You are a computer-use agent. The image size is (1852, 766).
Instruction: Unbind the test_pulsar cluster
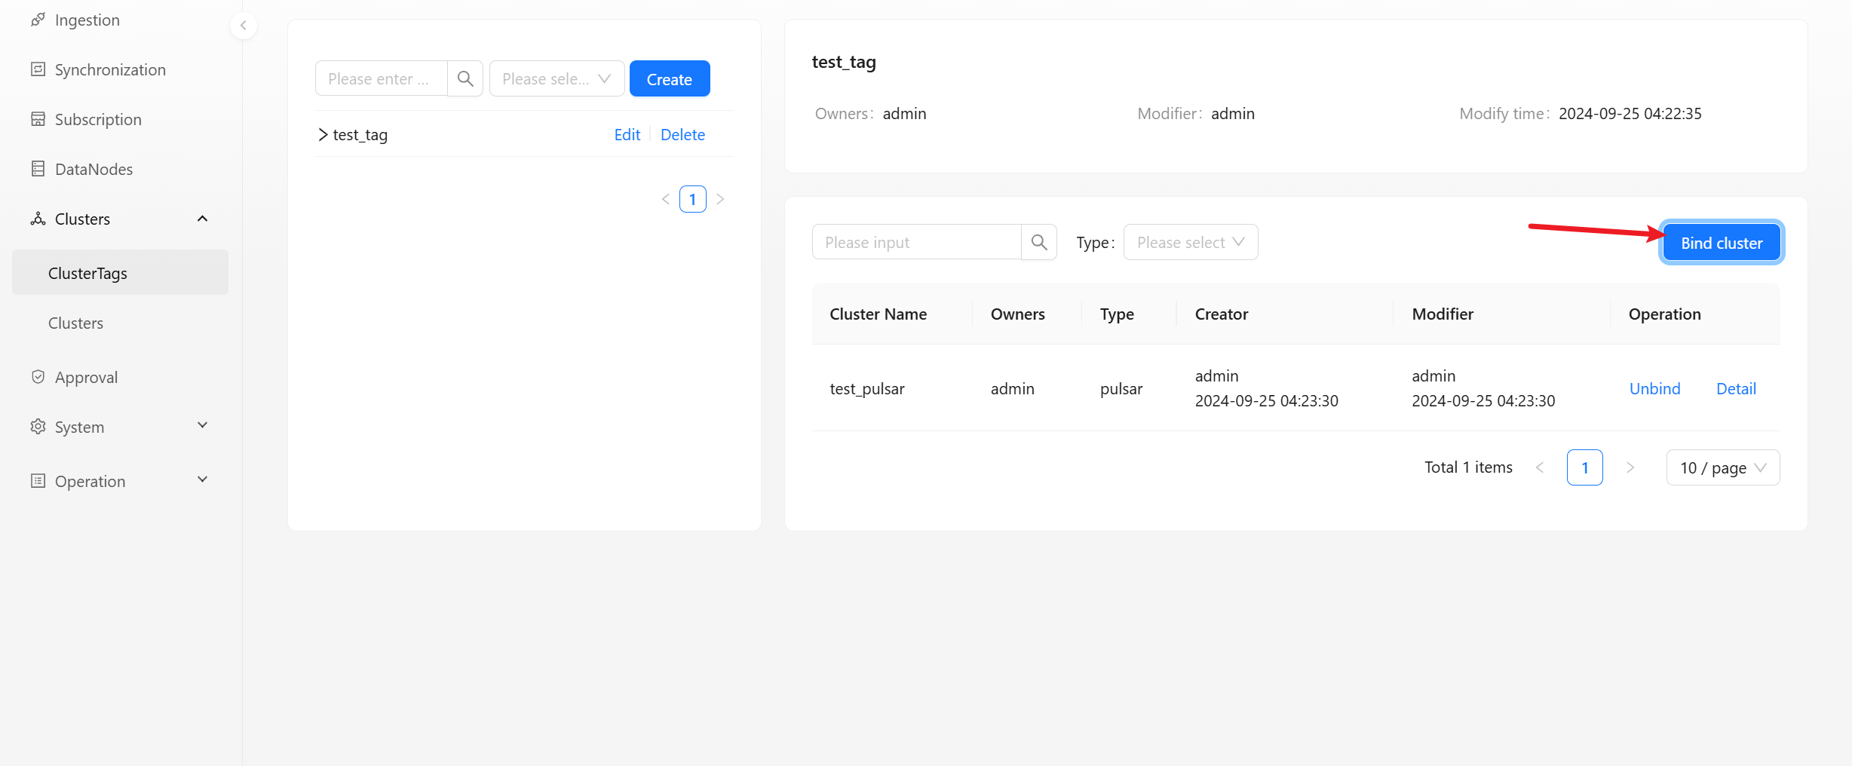1654,388
